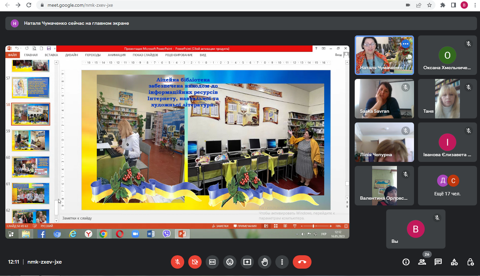Open the Chrome three-dot menu

coord(475,5)
